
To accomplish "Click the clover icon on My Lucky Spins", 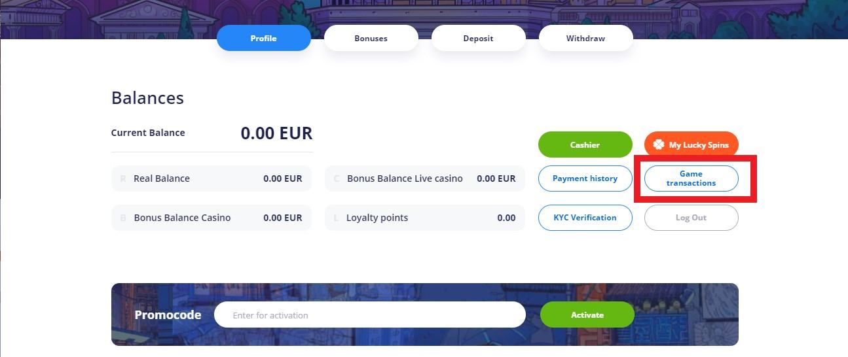I will pyautogui.click(x=659, y=144).
